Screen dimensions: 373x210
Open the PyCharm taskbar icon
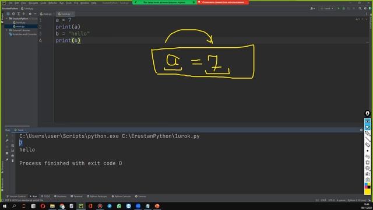click(x=81, y=206)
